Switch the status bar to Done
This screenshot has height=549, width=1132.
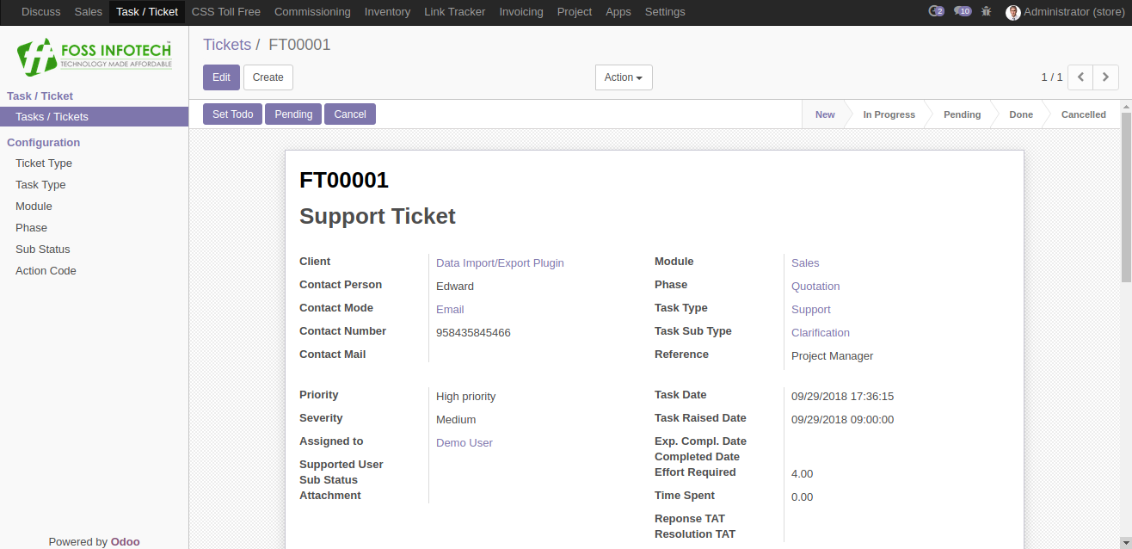tap(1021, 114)
